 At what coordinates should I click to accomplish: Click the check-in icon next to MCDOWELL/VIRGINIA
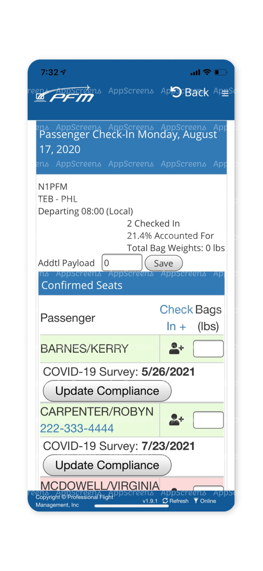(x=175, y=488)
